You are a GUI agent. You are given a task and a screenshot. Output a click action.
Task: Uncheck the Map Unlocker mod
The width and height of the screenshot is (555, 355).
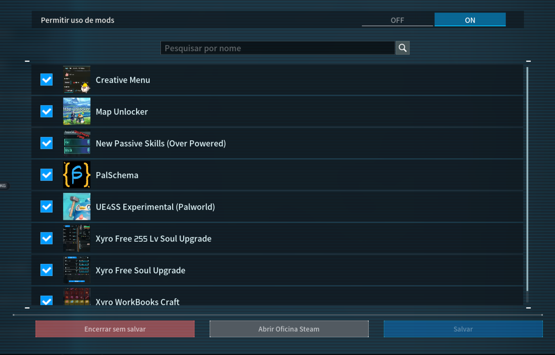coord(46,111)
